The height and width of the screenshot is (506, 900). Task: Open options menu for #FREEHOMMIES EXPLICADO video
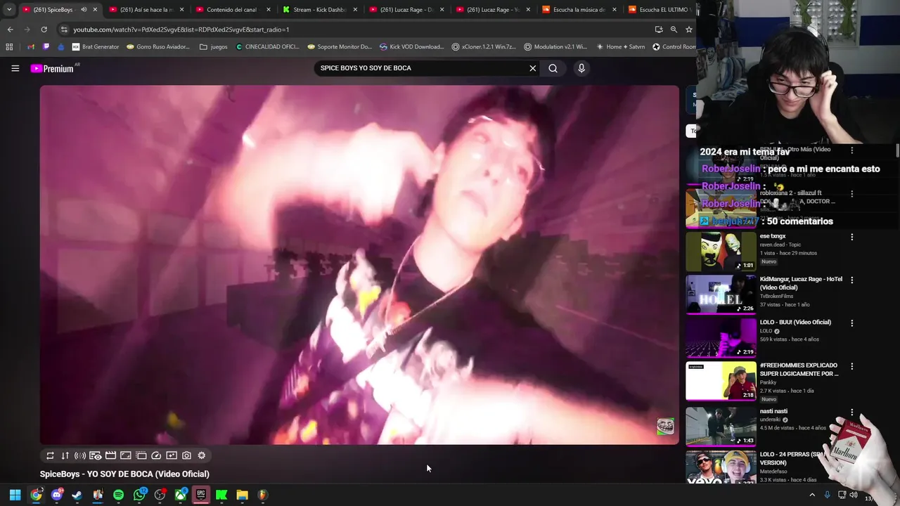pos(851,366)
